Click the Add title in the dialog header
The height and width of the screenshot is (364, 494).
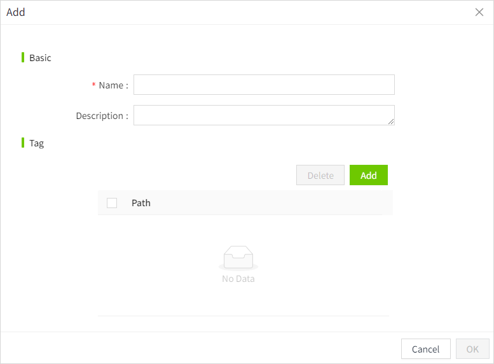click(x=16, y=12)
